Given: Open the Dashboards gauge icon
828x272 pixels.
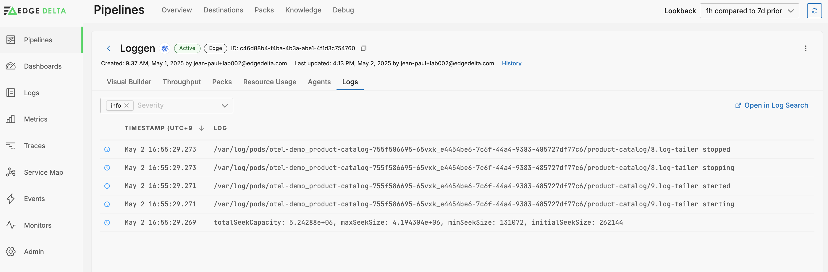Looking at the screenshot, I should 11,66.
